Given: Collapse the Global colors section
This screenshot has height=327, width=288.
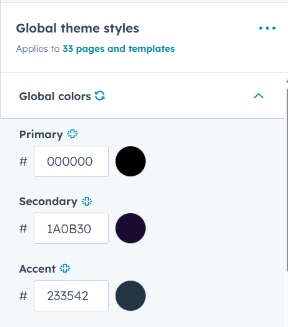Looking at the screenshot, I should pos(259,96).
